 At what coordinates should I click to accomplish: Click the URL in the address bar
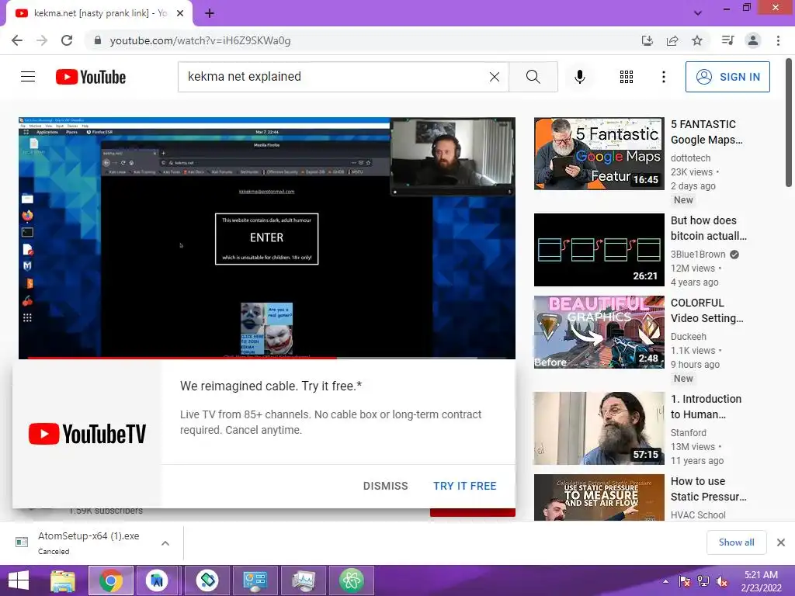point(200,40)
